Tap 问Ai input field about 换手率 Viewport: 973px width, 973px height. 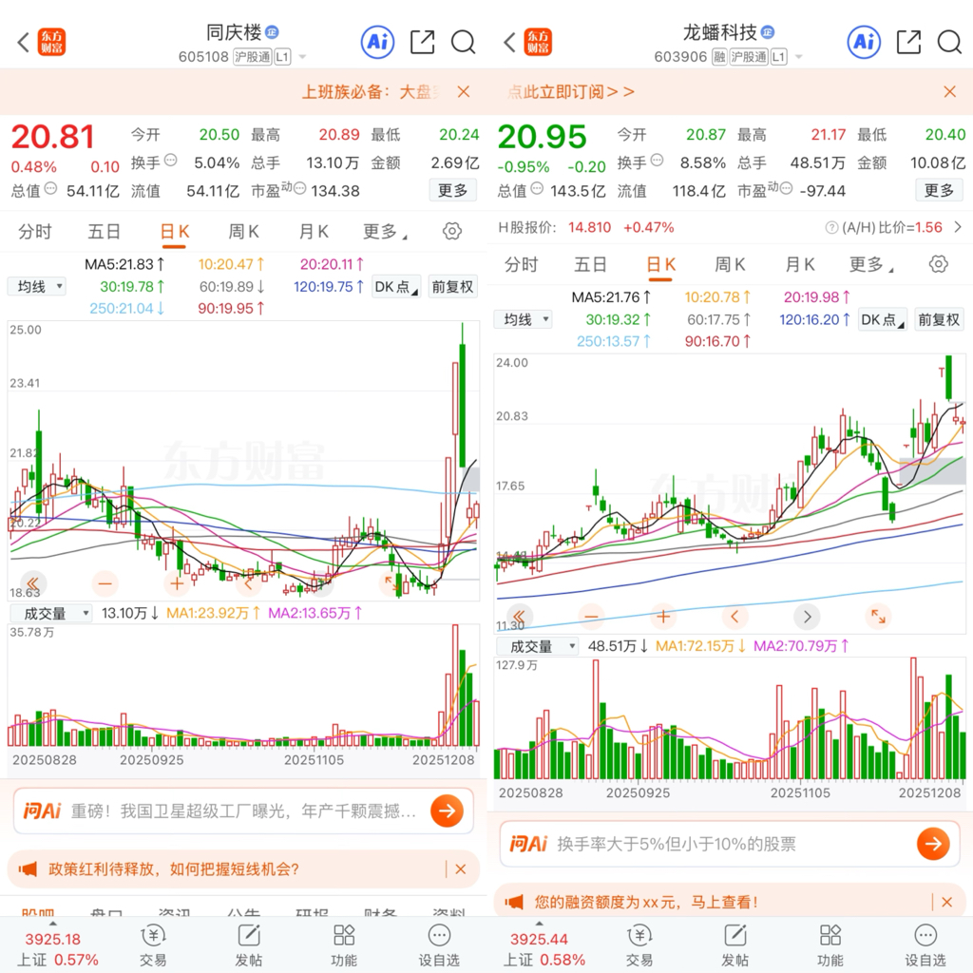pos(730,844)
